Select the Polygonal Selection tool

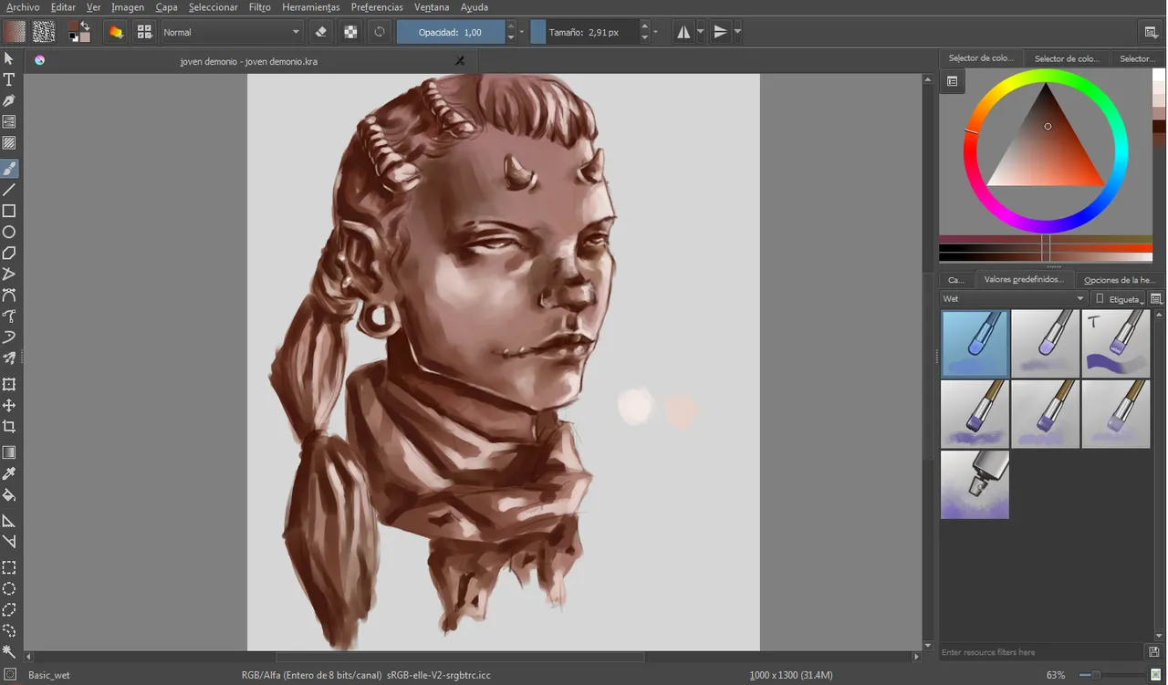pyautogui.click(x=9, y=609)
